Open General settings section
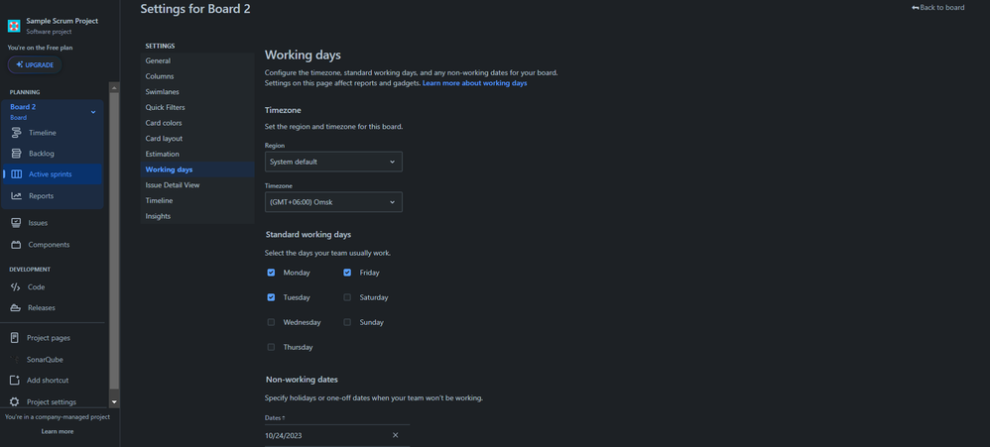The width and height of the screenshot is (990, 447). click(x=197, y=61)
